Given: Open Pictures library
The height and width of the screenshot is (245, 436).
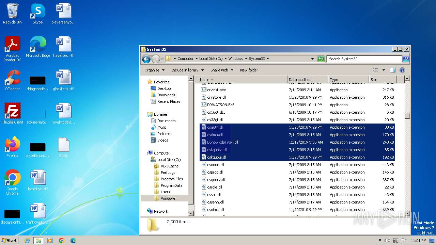Looking at the screenshot, I should tap(164, 134).
